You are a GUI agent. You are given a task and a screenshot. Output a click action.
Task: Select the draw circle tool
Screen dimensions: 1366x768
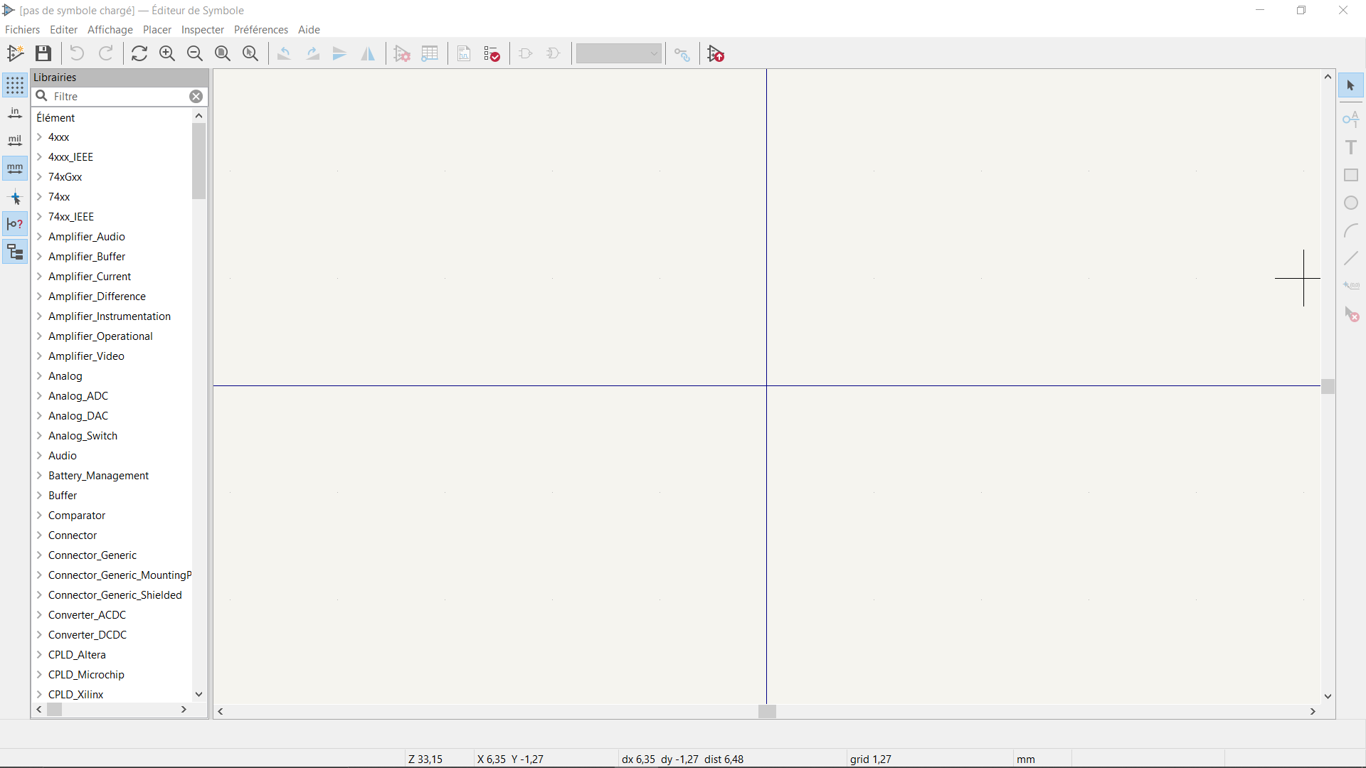pos(1351,203)
